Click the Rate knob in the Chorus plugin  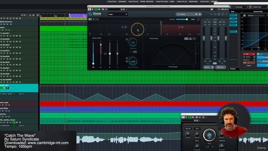click(x=209, y=135)
